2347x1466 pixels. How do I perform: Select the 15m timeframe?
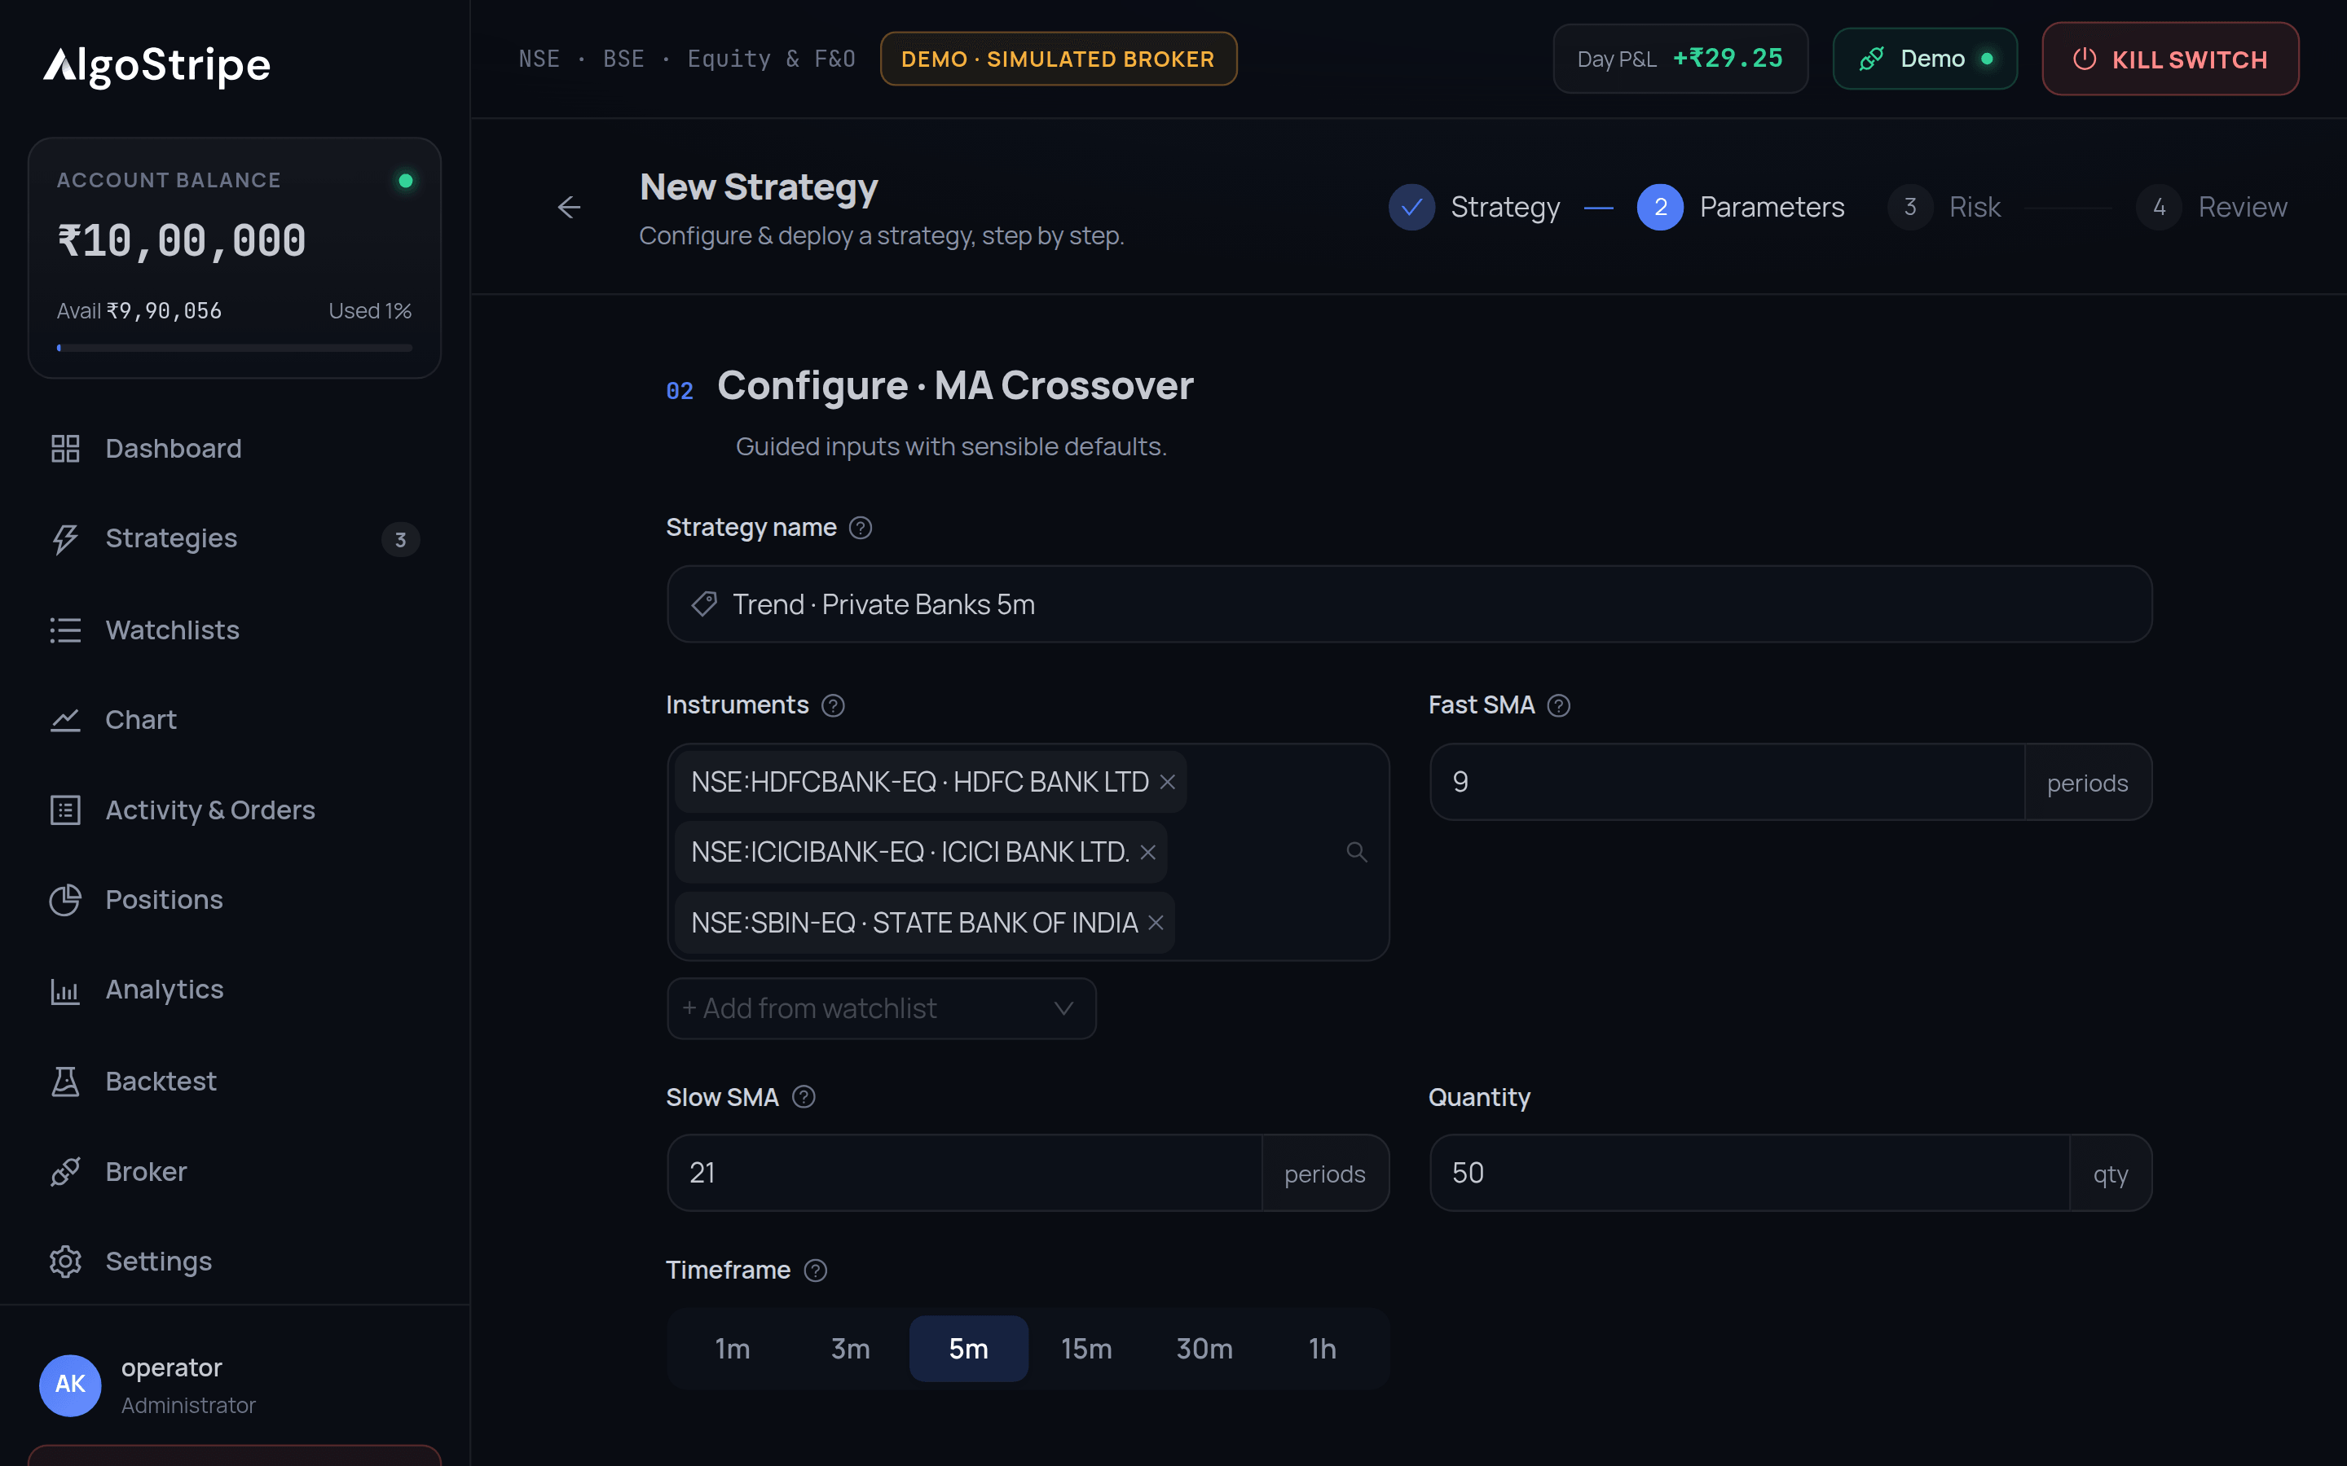[x=1086, y=1349]
